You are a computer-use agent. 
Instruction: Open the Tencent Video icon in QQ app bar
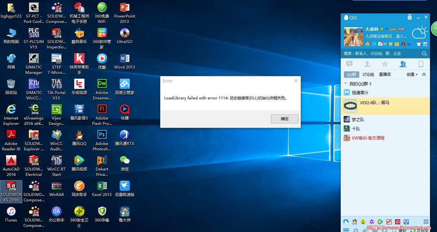pyautogui.click(x=380, y=221)
